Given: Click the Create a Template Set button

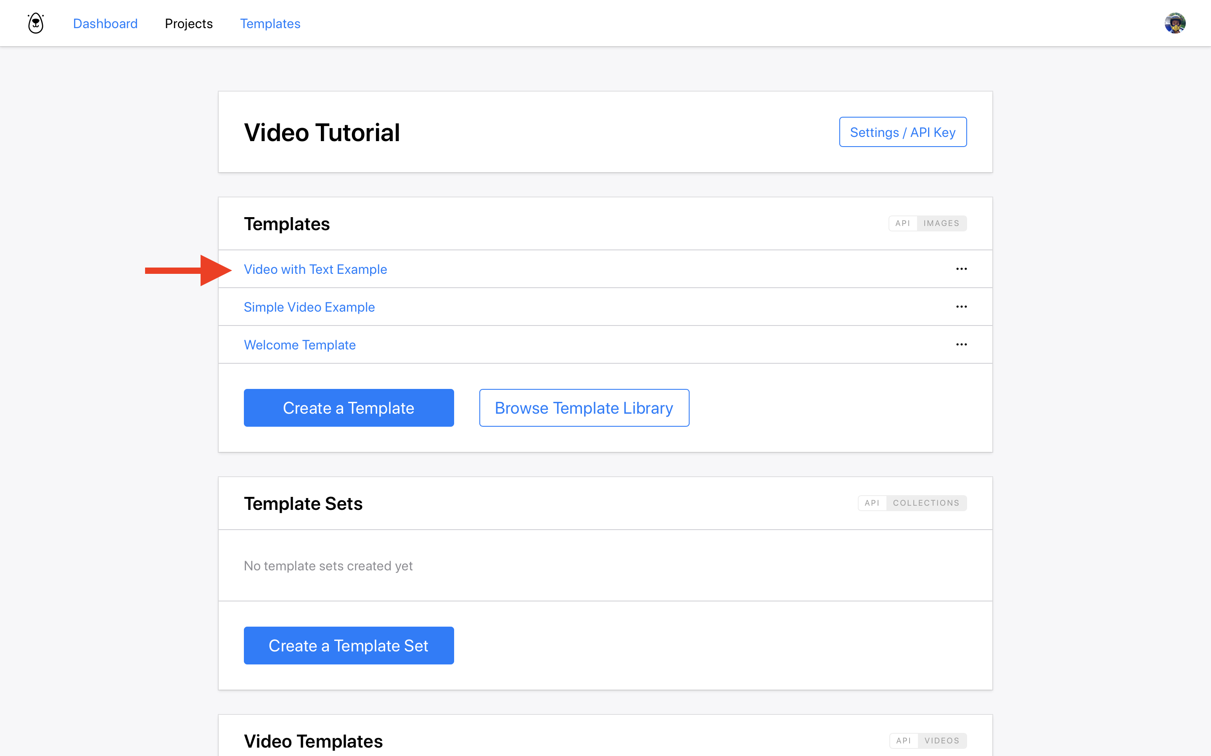Looking at the screenshot, I should [x=348, y=646].
